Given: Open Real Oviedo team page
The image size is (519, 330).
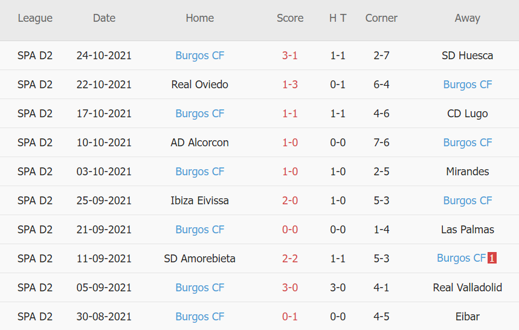Looking at the screenshot, I should [200, 85].
